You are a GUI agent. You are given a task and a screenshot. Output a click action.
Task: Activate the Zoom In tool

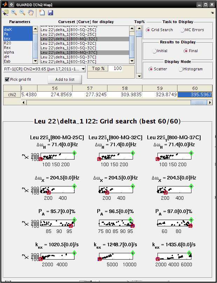(x=14, y=13)
